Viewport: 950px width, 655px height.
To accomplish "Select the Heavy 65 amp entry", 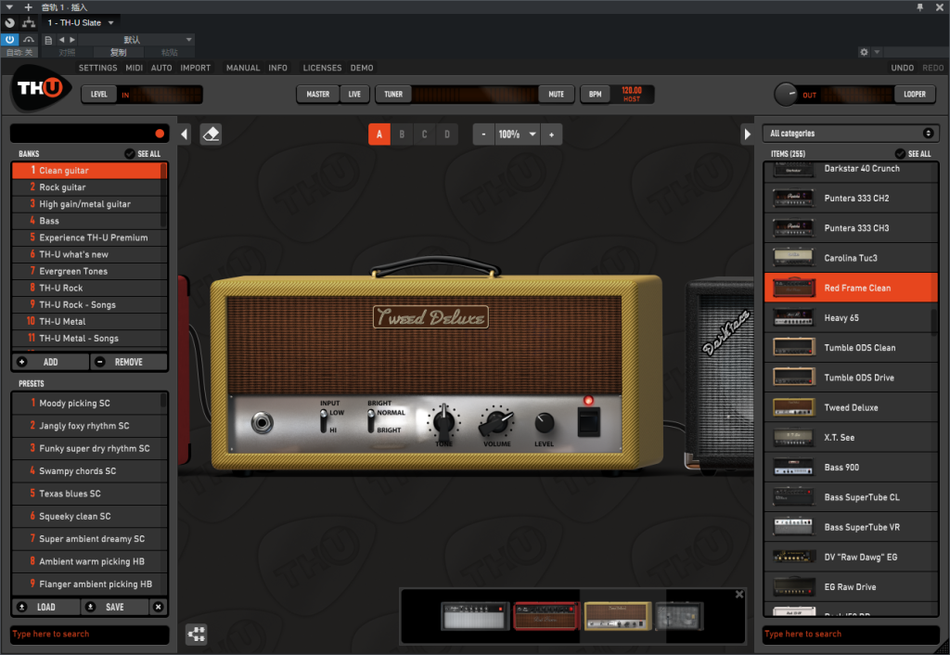I will (851, 318).
